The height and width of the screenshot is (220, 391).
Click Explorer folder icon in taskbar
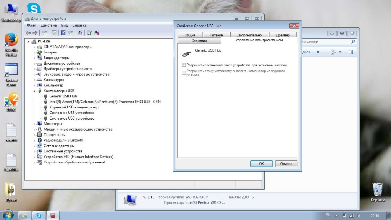(25, 215)
